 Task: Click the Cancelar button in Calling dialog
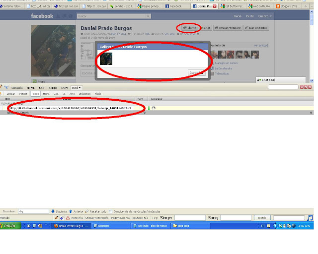tap(196, 72)
